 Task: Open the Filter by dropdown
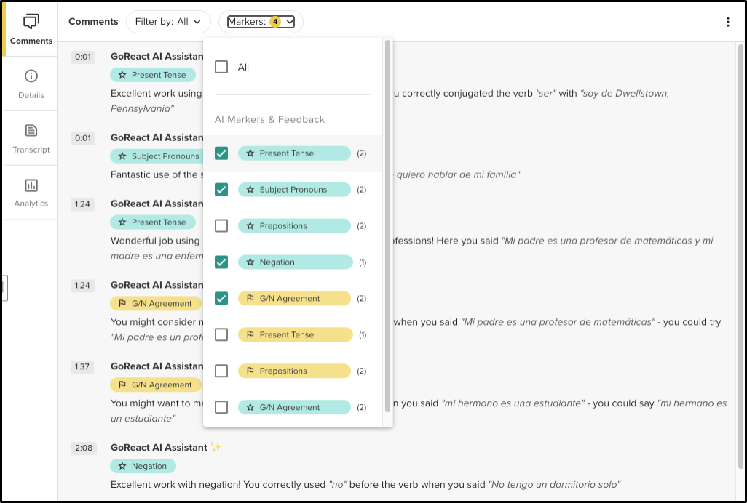168,21
